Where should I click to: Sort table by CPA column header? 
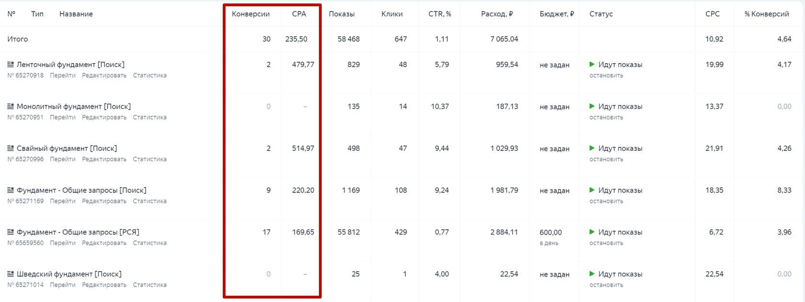(299, 14)
